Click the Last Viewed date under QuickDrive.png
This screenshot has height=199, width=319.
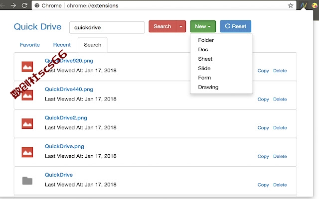81,156
